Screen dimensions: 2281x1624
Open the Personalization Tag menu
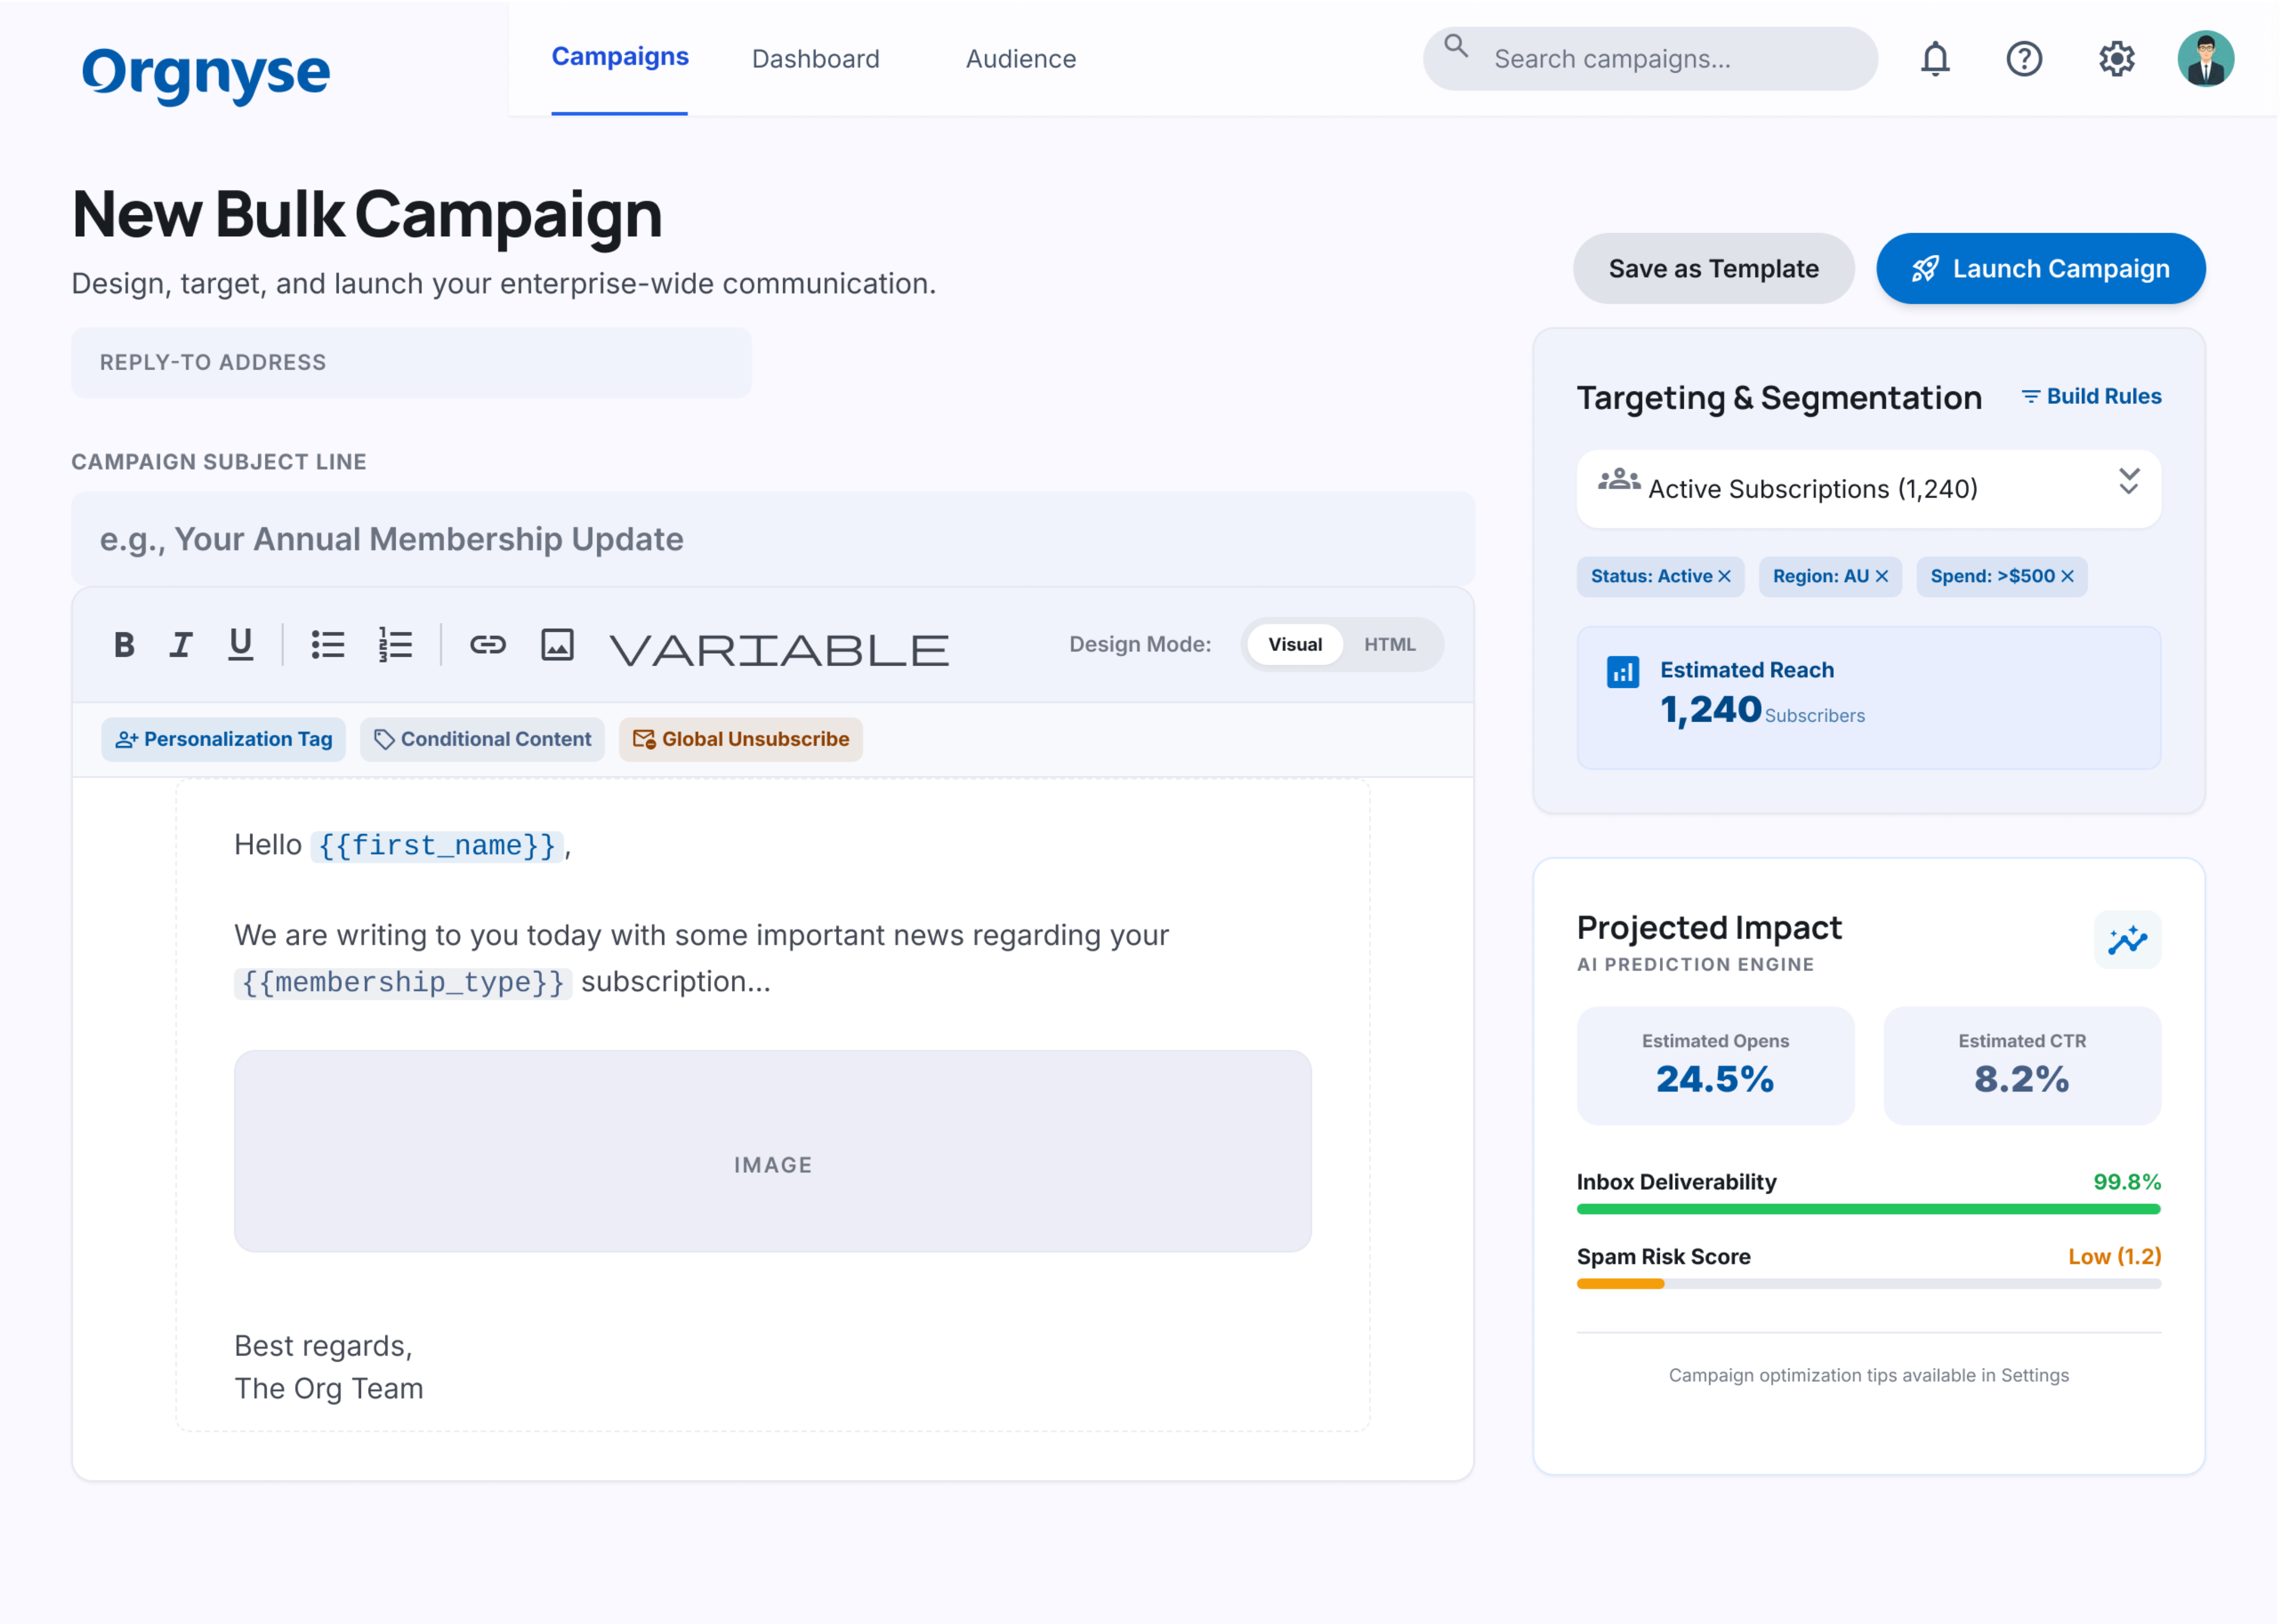pos(224,740)
